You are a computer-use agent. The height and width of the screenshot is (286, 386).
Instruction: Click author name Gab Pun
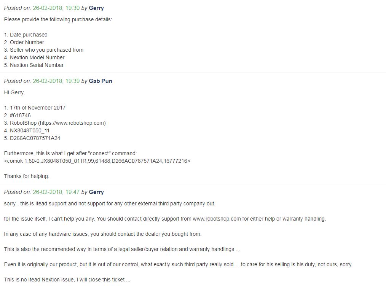coord(100,81)
